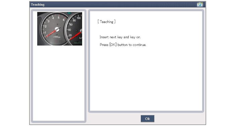Click the number 2 on the tachometer
The height and width of the screenshot is (126, 235).
click(x=46, y=26)
